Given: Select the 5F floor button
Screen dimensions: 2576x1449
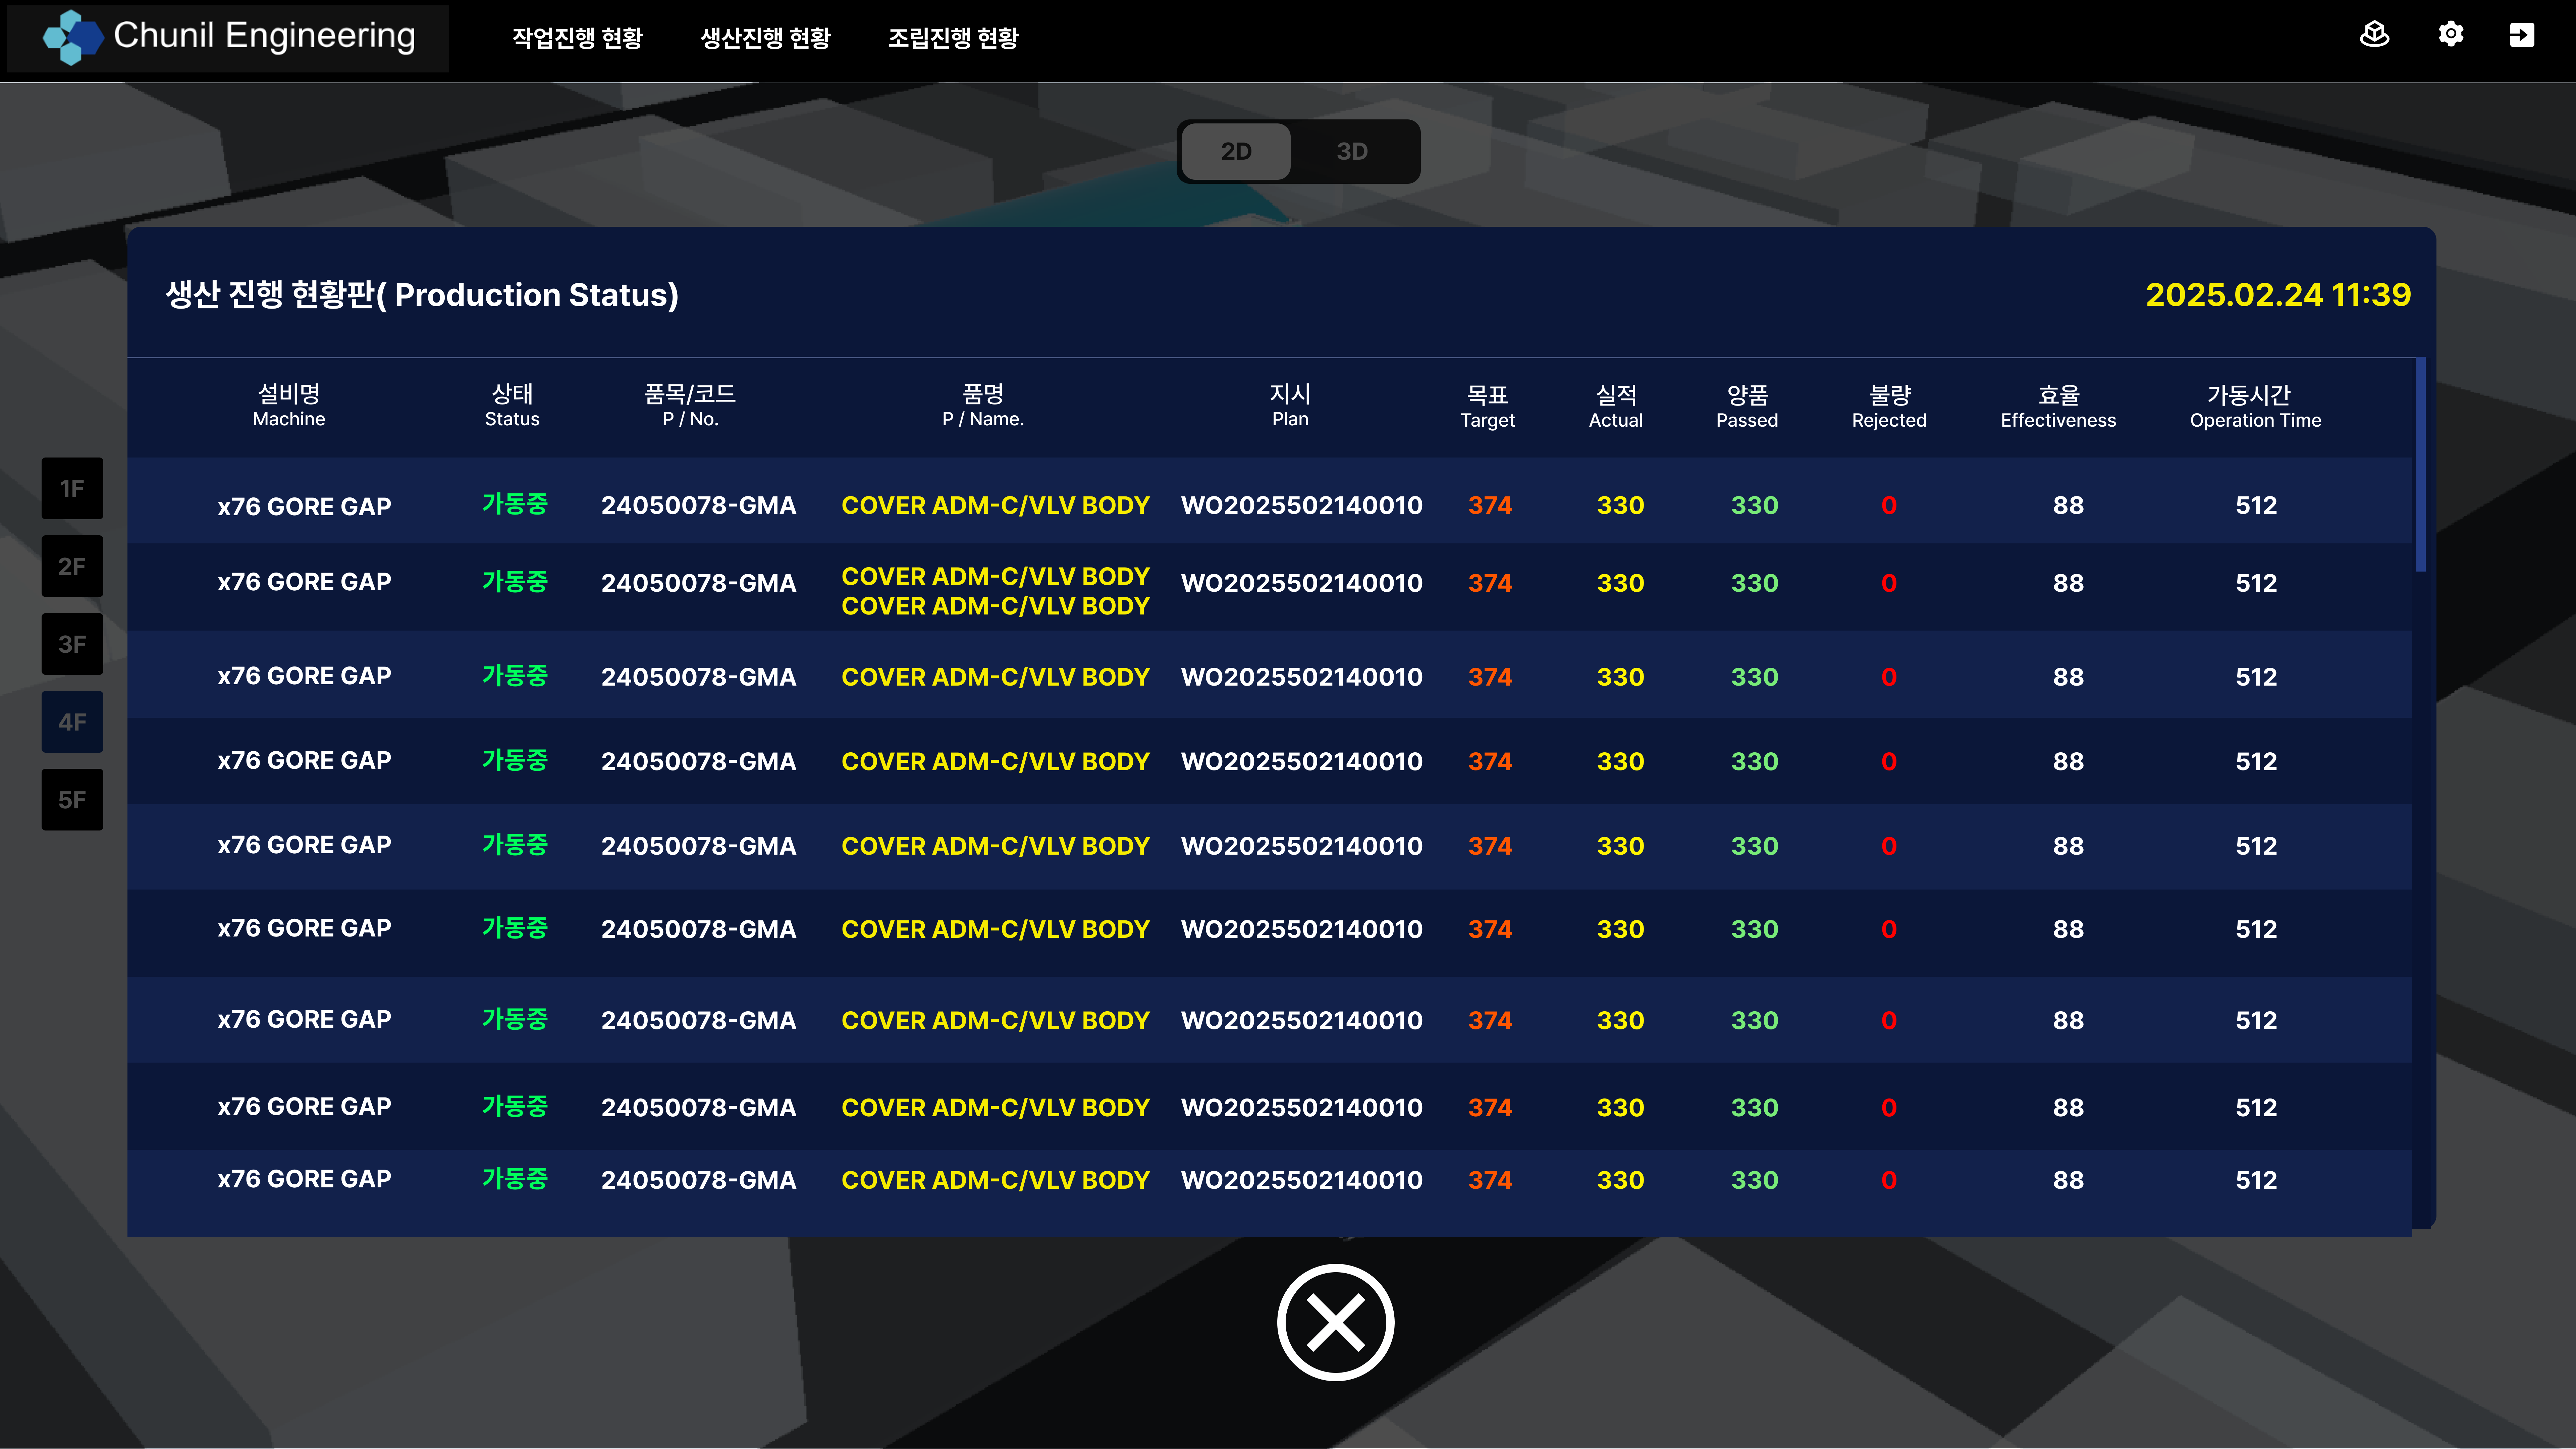Looking at the screenshot, I should click(x=72, y=800).
